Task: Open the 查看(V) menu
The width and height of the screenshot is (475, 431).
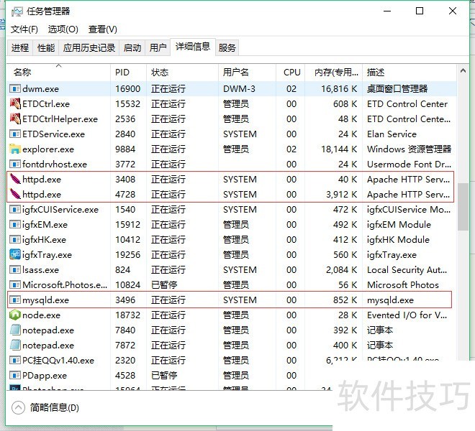Action: [102, 29]
